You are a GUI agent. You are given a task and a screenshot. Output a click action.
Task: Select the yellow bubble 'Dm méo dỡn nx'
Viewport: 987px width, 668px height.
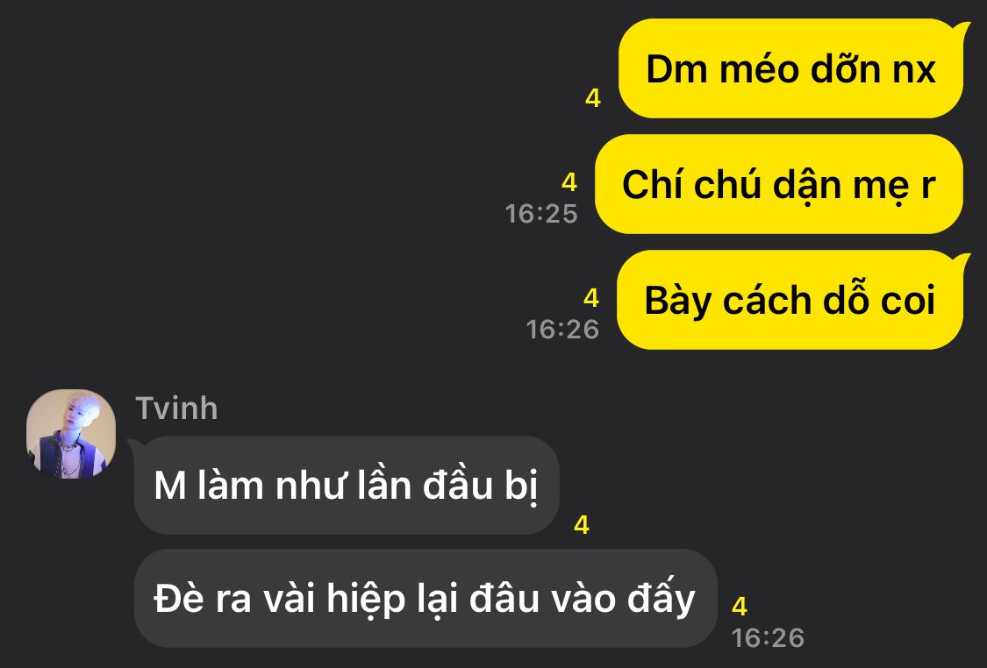coord(790,68)
